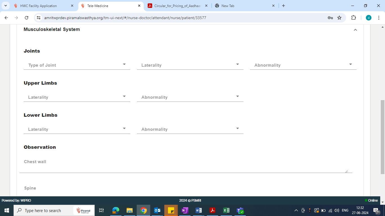
Task: Open Adobe Acrobat from the taskbar
Action: point(213,210)
